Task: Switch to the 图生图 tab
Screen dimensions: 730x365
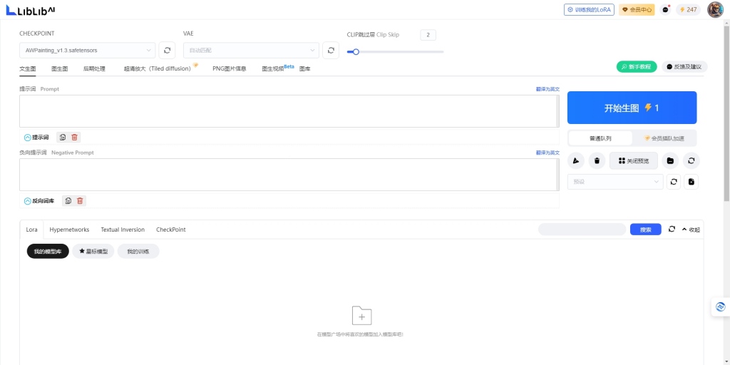Action: click(x=60, y=68)
